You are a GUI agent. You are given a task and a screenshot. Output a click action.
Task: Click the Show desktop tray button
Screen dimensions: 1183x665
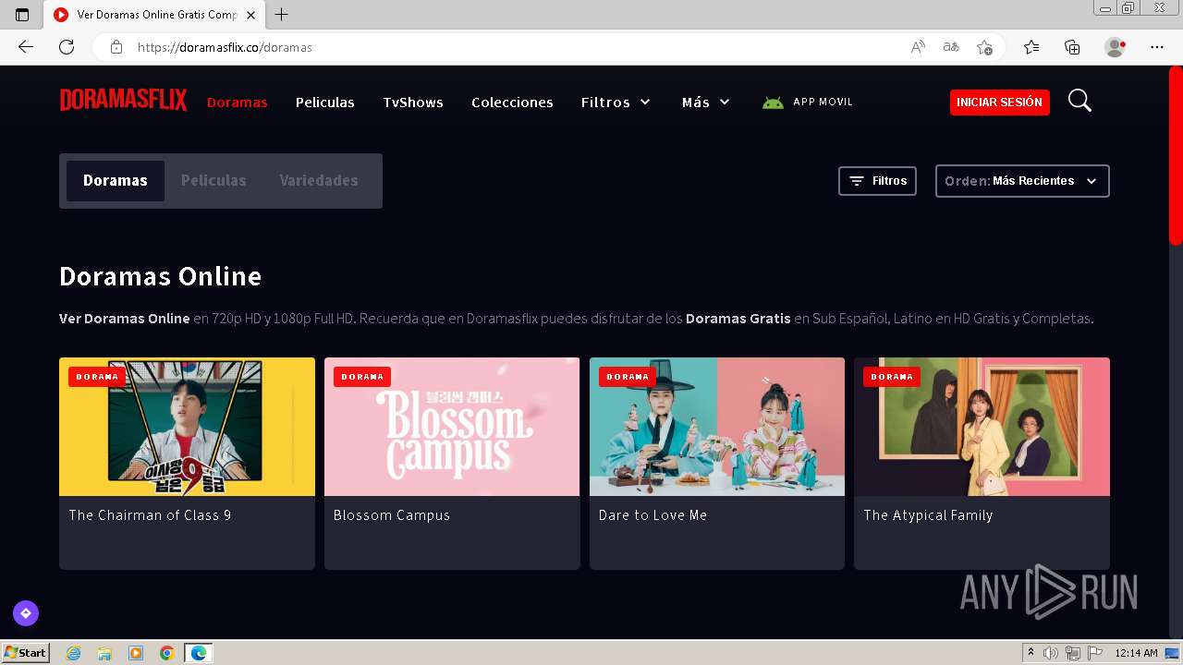(1173, 653)
